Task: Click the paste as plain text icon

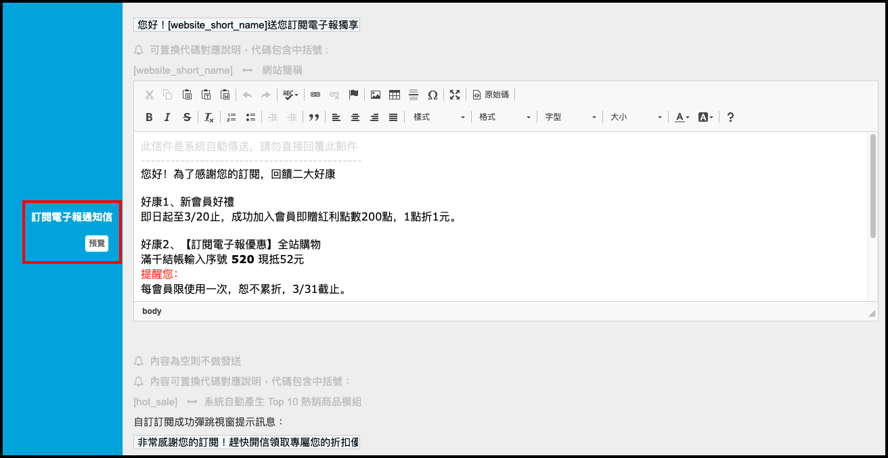Action: point(206,95)
